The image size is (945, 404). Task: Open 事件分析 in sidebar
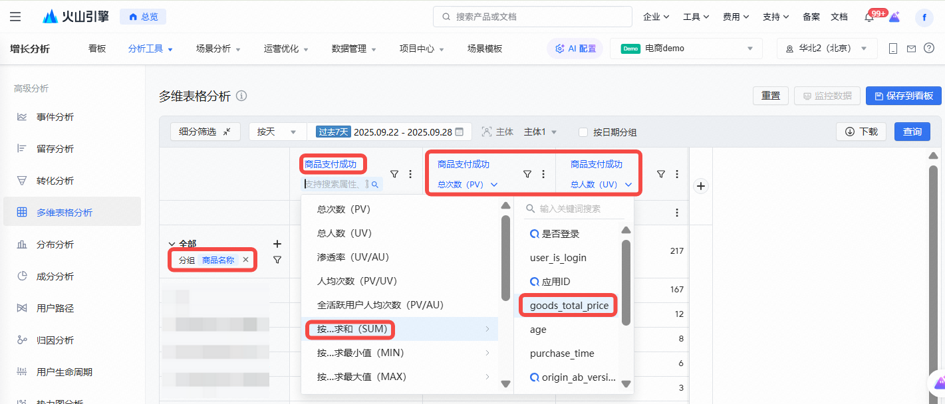55,117
